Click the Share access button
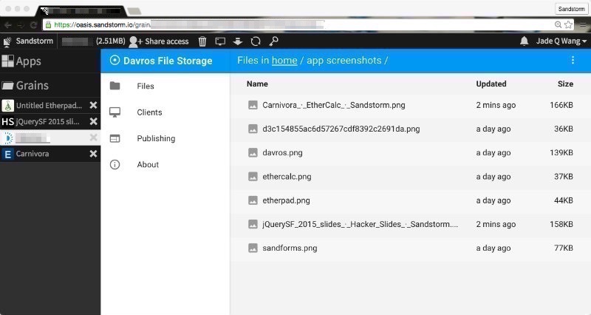Viewport: 591px width, 315px height. tap(159, 41)
